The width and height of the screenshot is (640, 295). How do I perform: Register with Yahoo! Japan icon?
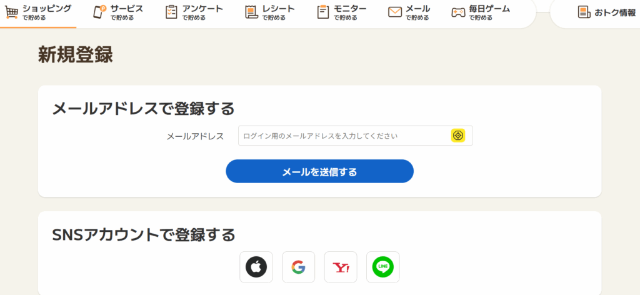(341, 267)
